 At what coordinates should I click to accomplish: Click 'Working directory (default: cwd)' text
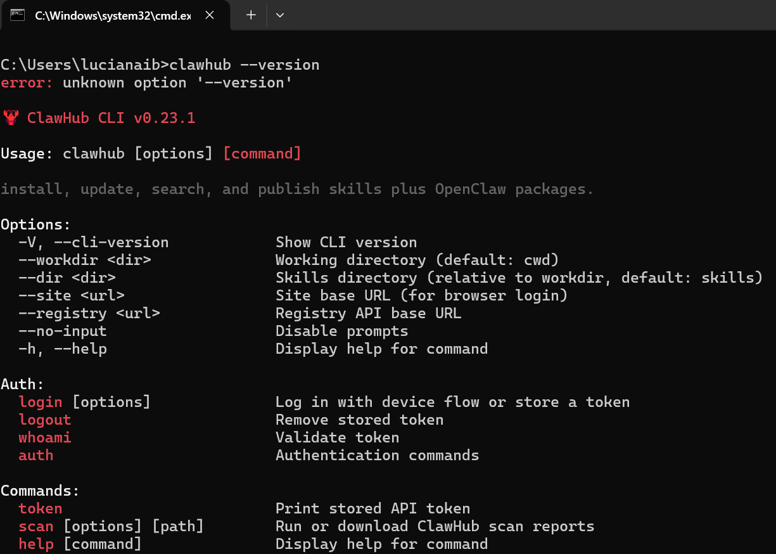click(417, 260)
